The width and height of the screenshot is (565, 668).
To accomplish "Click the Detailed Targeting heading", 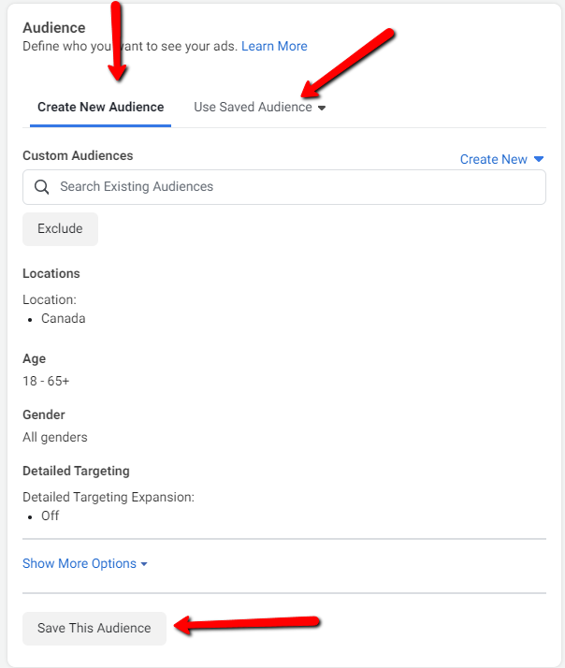I will click(76, 472).
